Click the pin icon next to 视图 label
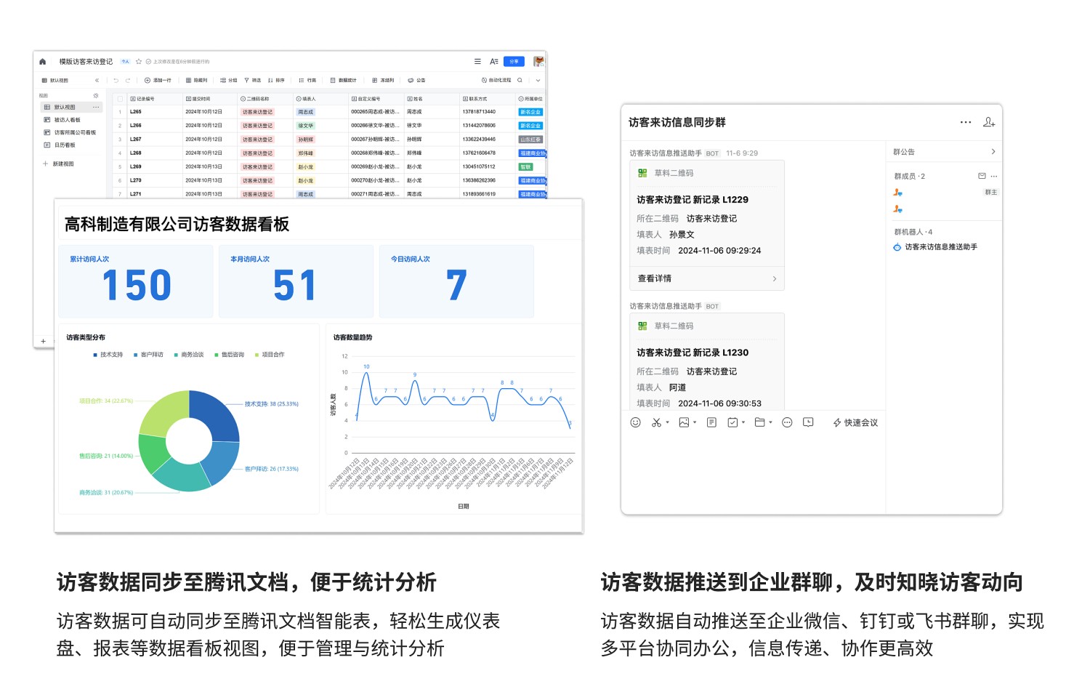 tap(96, 96)
